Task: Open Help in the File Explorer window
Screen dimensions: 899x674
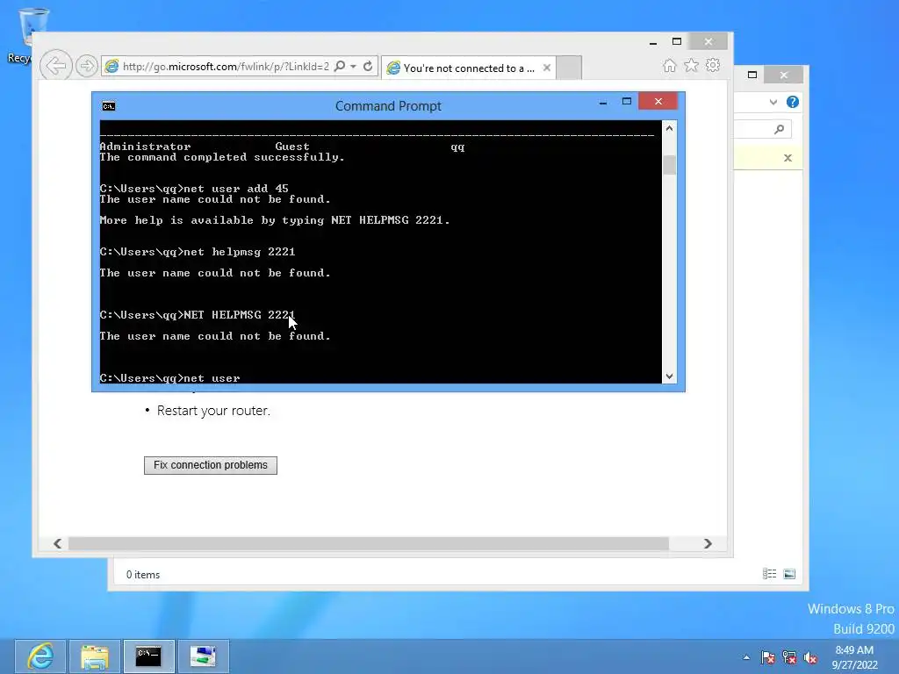Action: pyautogui.click(x=793, y=102)
